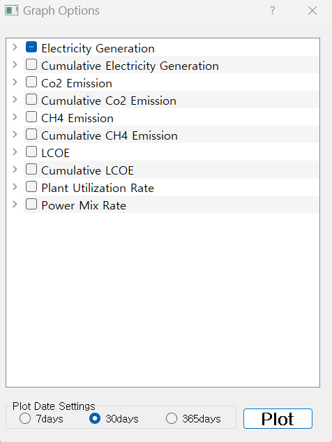332x442 pixels.
Task: Click the empty area in tree list
Action: click(163, 299)
